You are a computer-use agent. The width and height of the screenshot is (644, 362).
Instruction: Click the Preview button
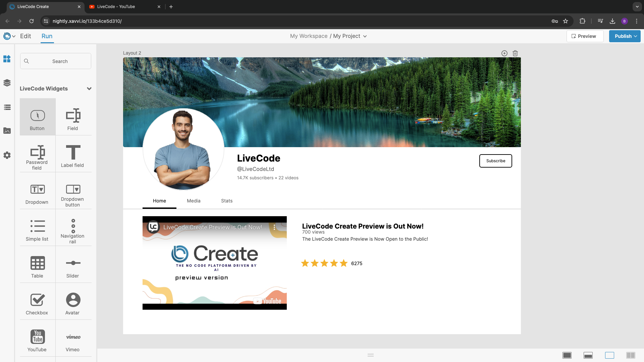click(x=585, y=36)
